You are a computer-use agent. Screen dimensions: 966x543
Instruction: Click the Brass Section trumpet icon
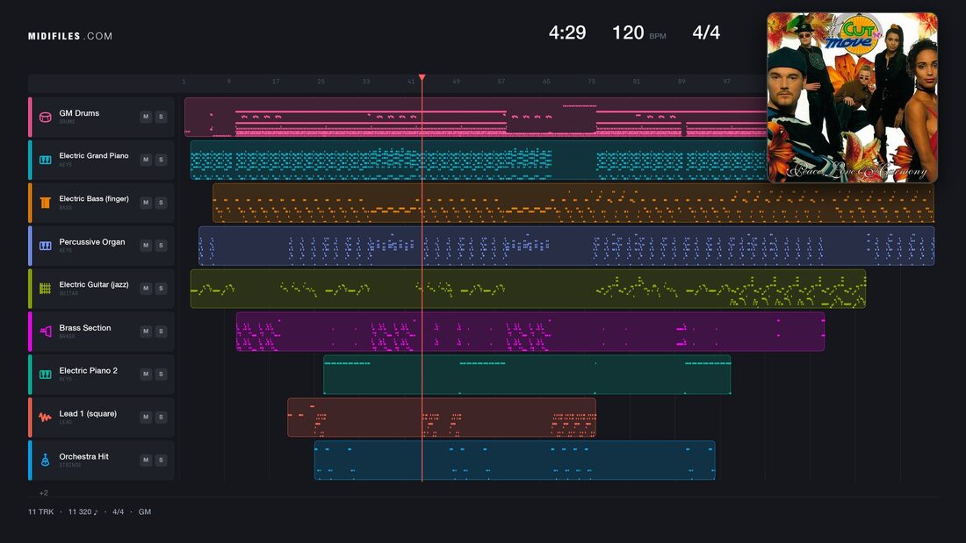[45, 332]
